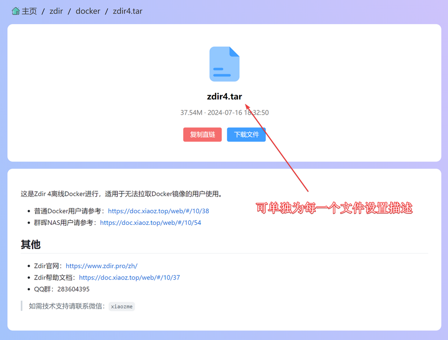The height and width of the screenshot is (340, 448).
Task: Open the docker breadcrumb folder
Action: 88,11
